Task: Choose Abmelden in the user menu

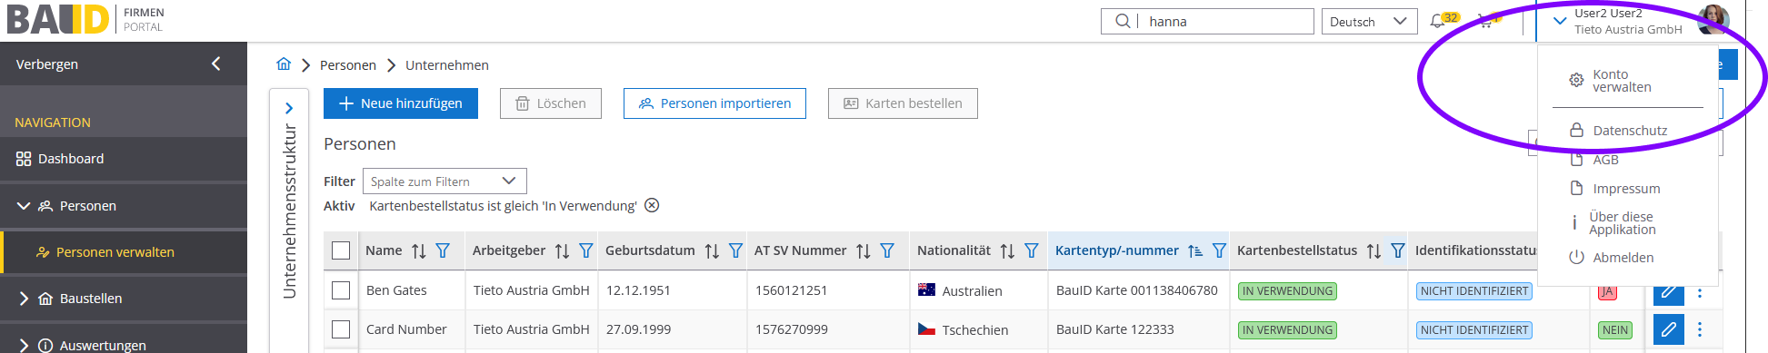Action: click(x=1623, y=258)
